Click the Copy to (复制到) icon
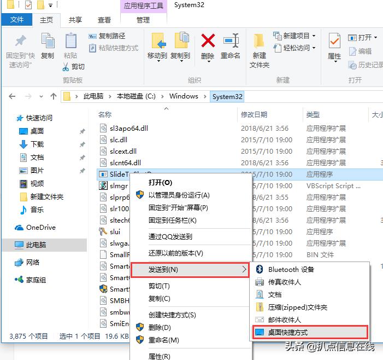The width and height of the screenshot is (383, 360). coord(181,40)
